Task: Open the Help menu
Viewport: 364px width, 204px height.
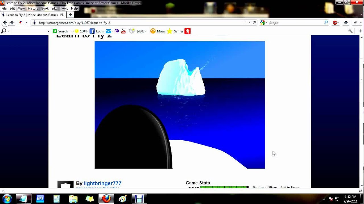Action: click(x=74, y=8)
